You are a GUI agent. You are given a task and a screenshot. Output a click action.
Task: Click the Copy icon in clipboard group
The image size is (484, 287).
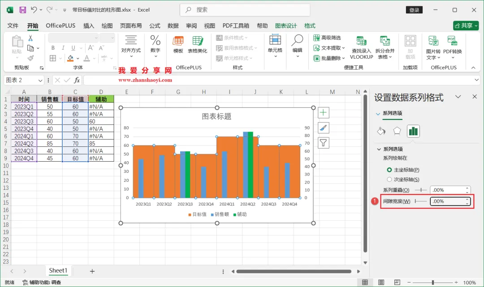pyautogui.click(x=30, y=48)
